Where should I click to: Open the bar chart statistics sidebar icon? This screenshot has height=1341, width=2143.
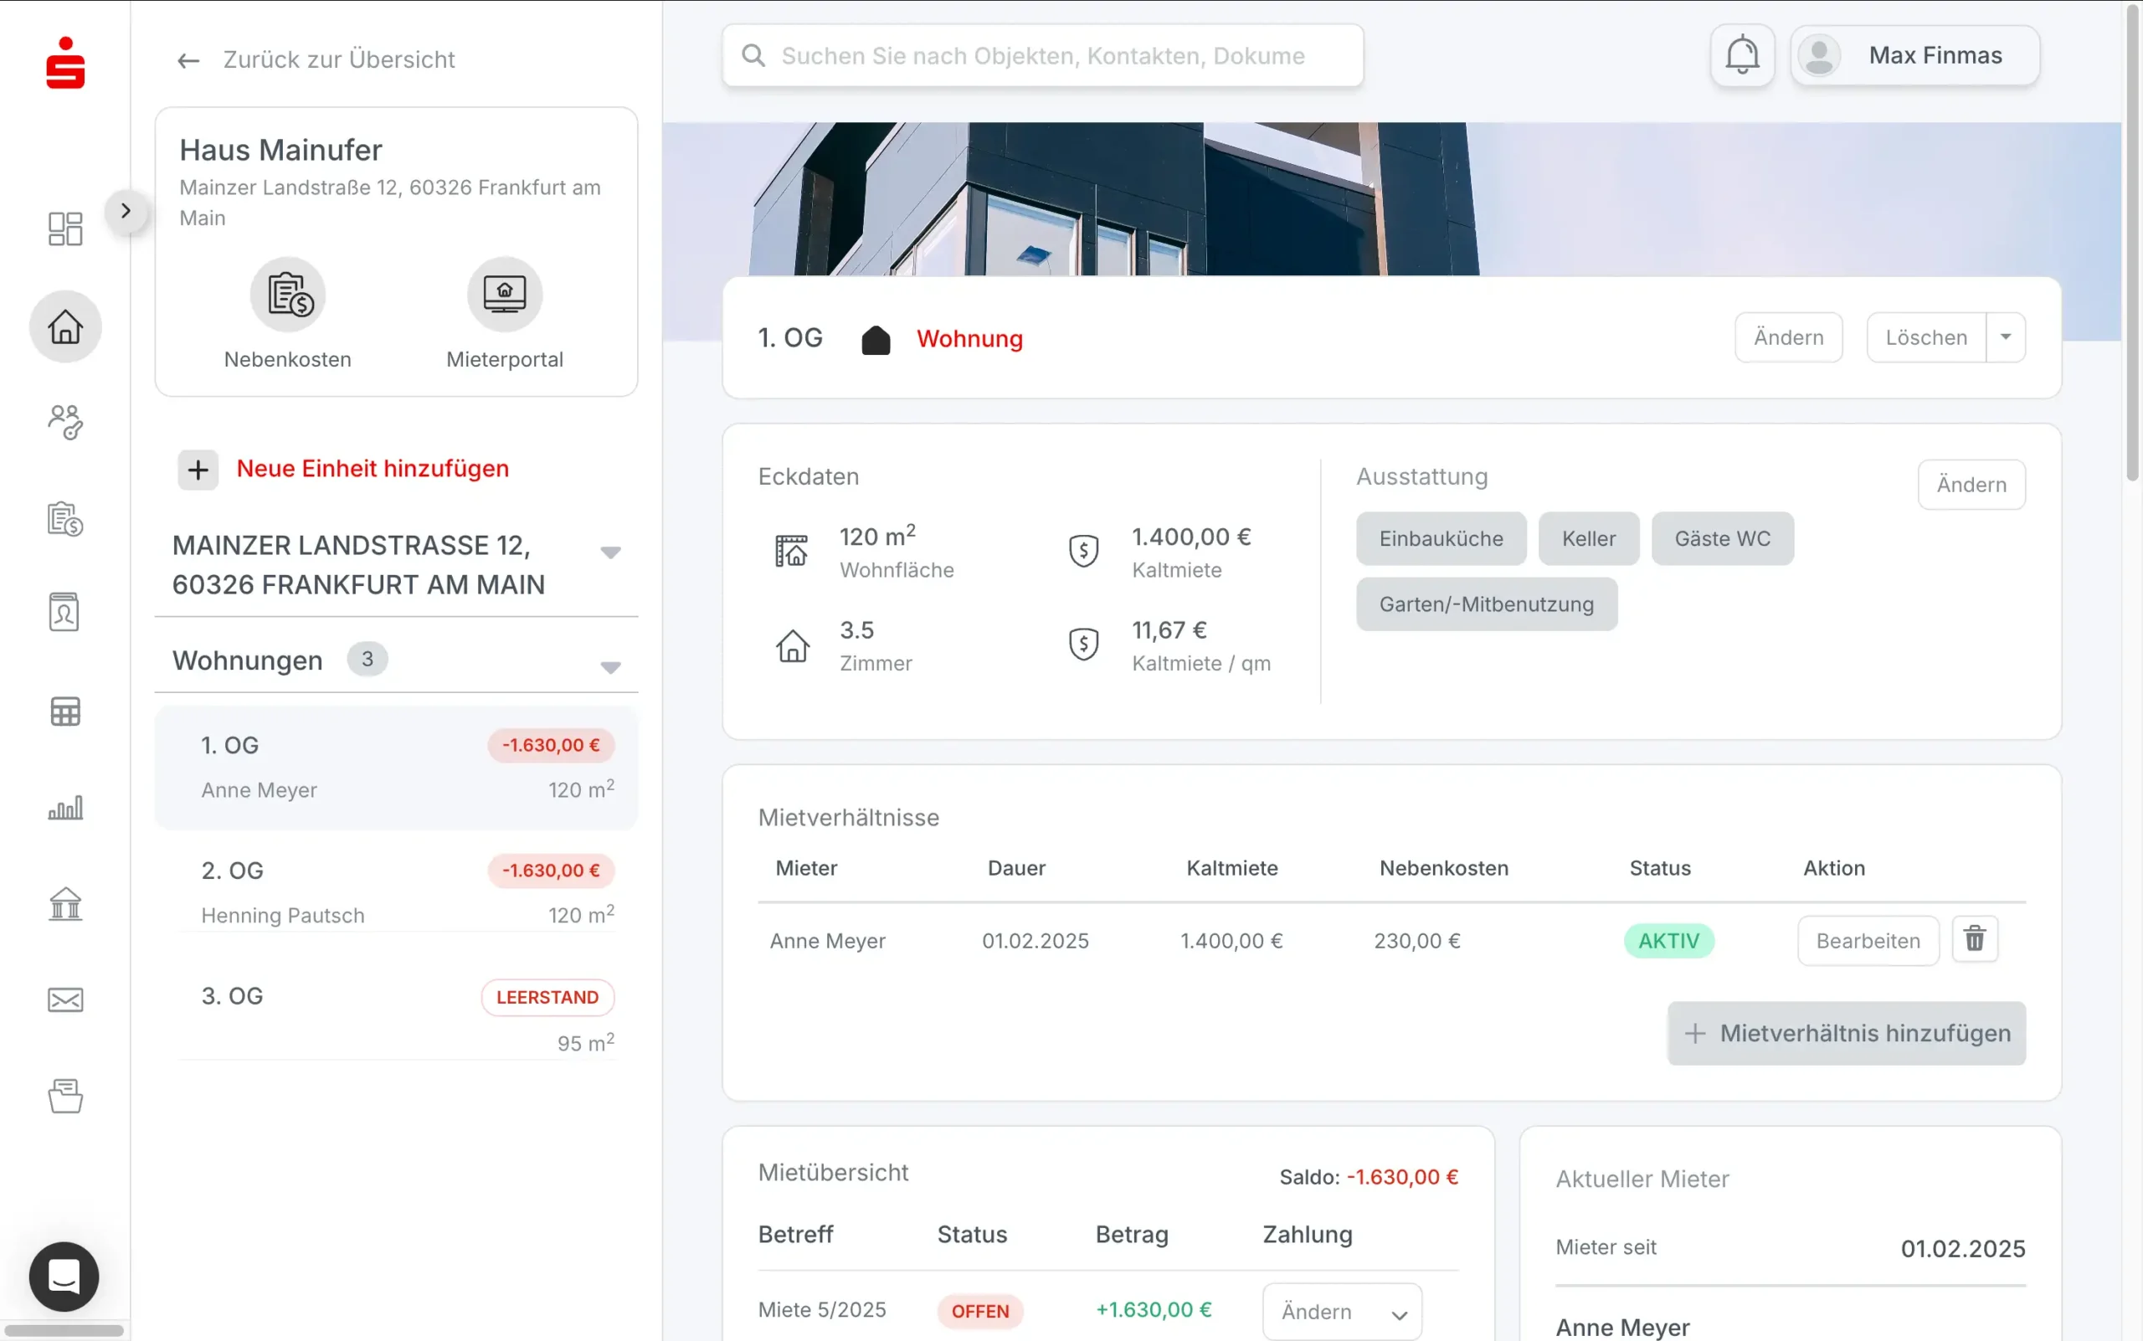point(64,807)
